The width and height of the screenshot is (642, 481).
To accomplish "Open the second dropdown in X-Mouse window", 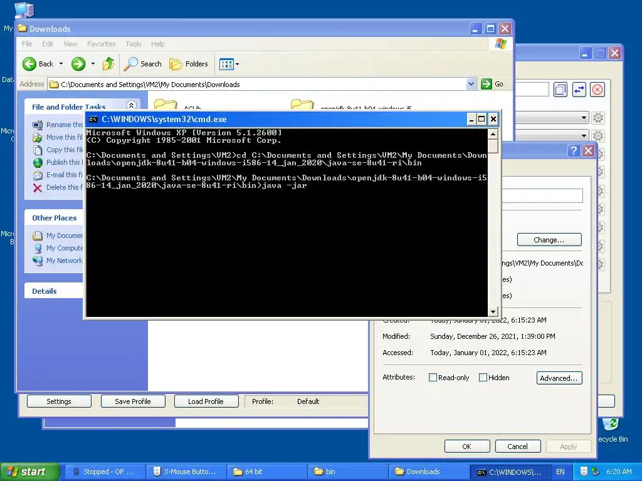I will pyautogui.click(x=584, y=135).
